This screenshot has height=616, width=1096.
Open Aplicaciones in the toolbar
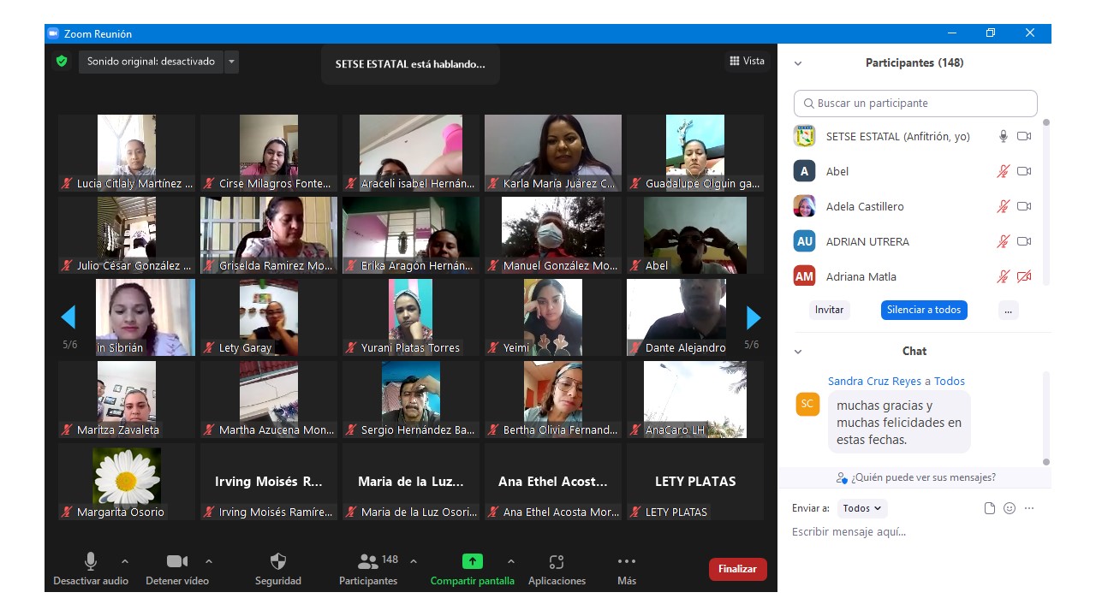click(x=557, y=569)
